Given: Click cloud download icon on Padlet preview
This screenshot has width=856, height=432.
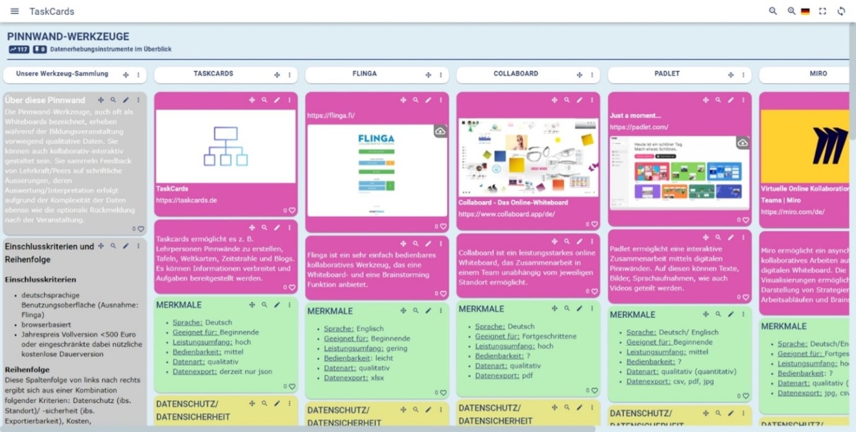Looking at the screenshot, I should 743,143.
